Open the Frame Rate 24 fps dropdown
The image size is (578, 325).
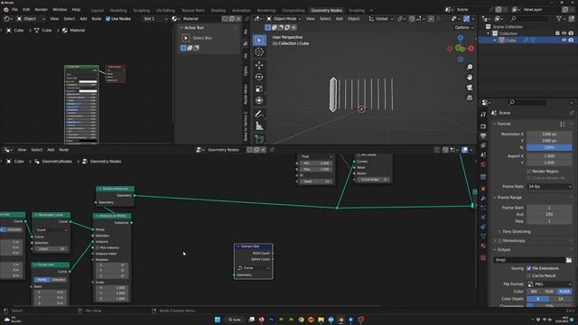point(549,187)
